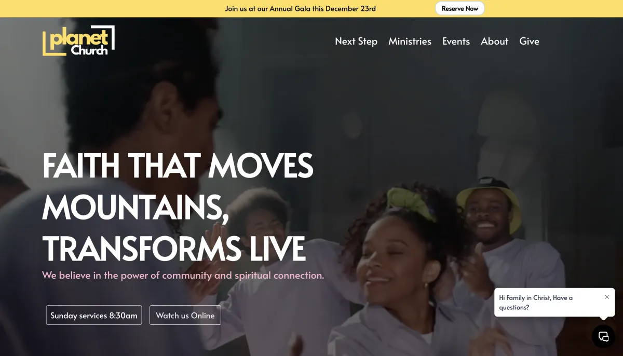Click the yellow announcement banner bar
This screenshot has width=623, height=356.
pyautogui.click(x=311, y=8)
